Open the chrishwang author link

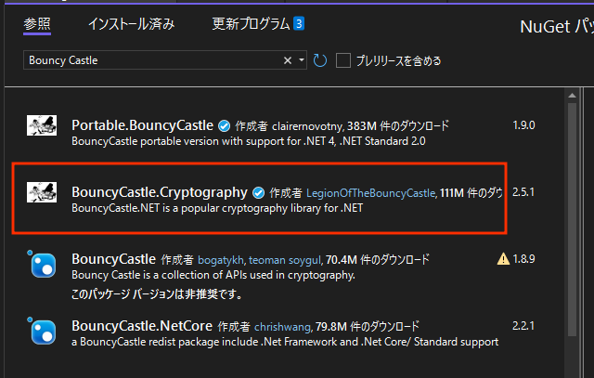tap(282, 327)
